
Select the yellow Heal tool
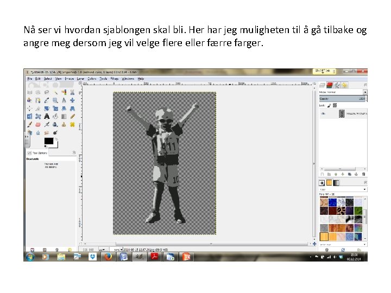(x=72, y=124)
